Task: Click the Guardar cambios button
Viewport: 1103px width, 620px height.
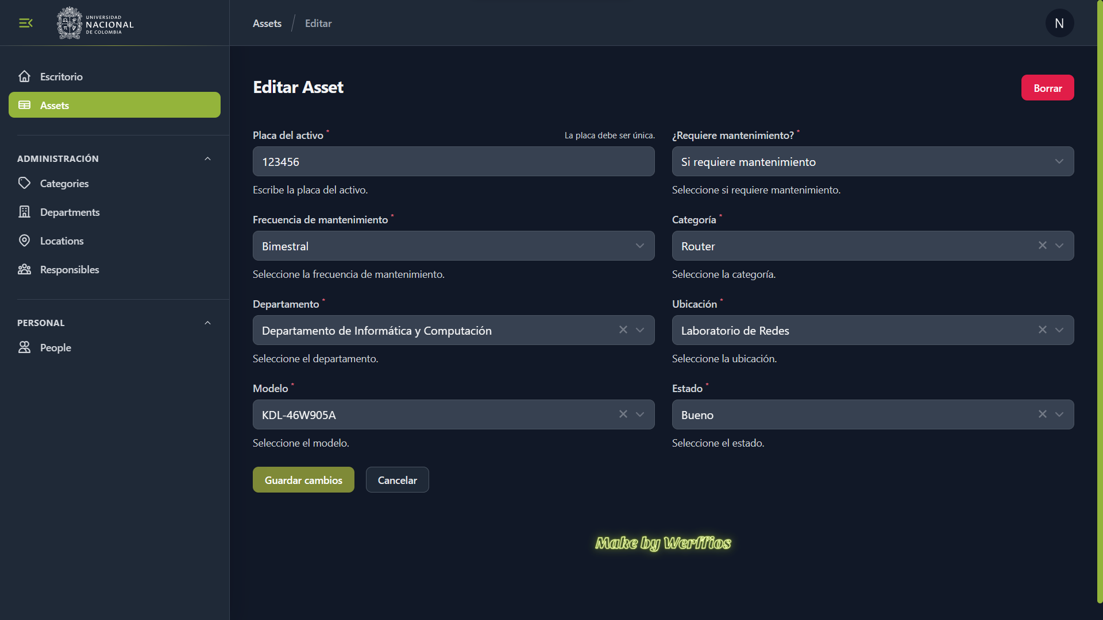Action: pos(303,480)
